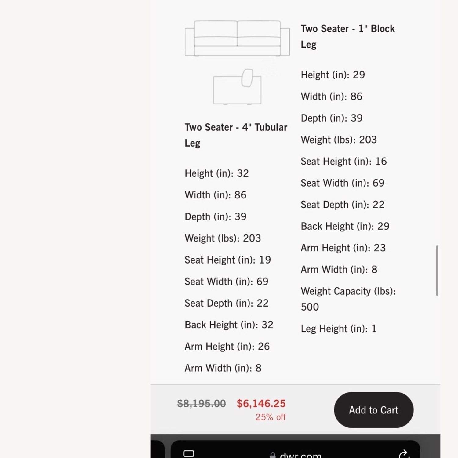Click the Leg Height (in): 1 line
458x458 pixels.
click(338, 329)
